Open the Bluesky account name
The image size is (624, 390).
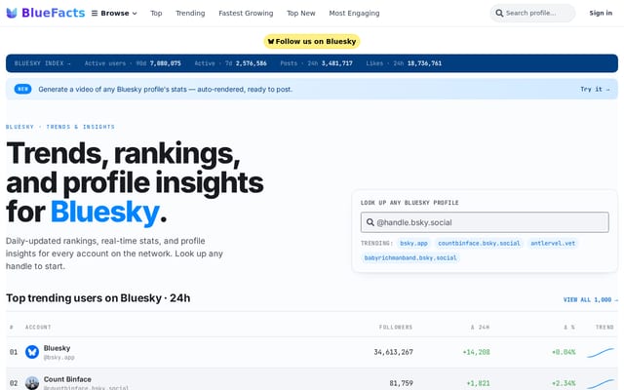tap(57, 348)
